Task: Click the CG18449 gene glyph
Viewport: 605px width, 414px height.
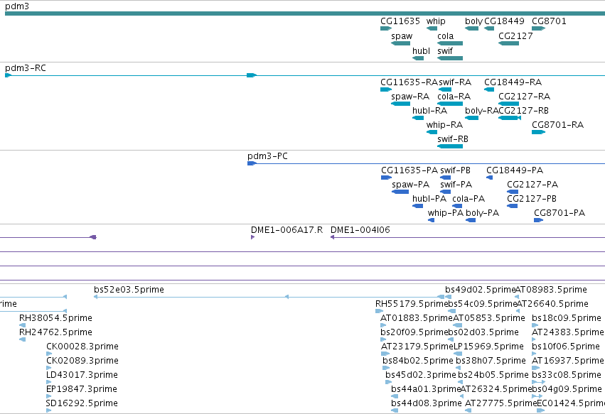Action: coord(489,28)
